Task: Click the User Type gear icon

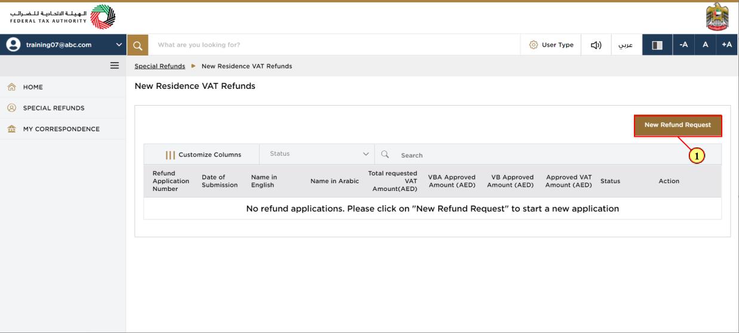Action: (x=534, y=45)
